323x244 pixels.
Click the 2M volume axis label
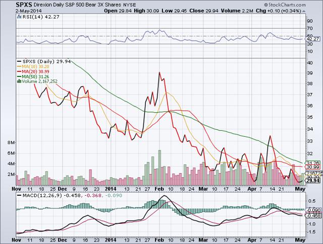coord(11,175)
